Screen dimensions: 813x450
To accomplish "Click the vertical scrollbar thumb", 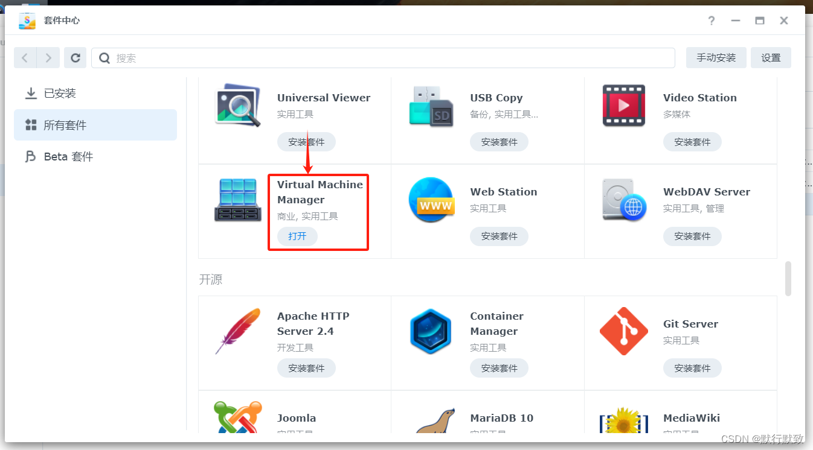I will [x=788, y=279].
